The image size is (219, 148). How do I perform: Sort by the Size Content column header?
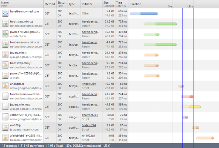tap(109, 4)
